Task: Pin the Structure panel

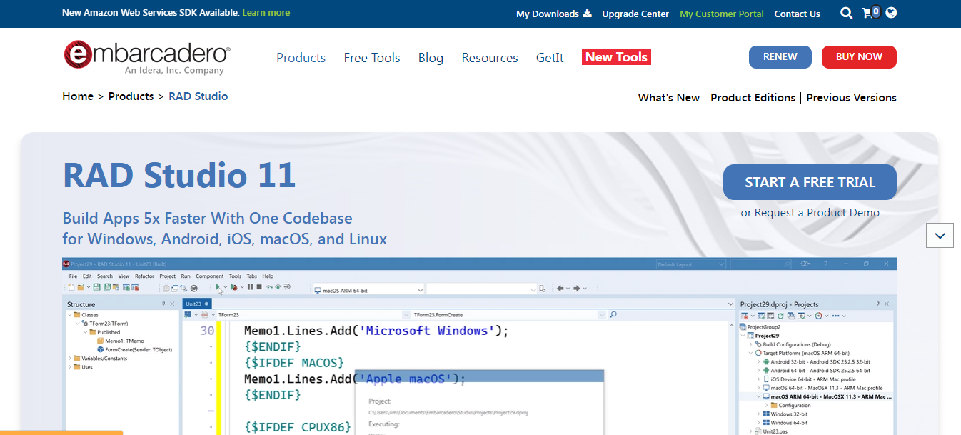Action: click(x=163, y=304)
